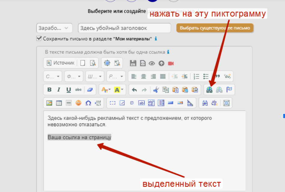
Task: Click highlighted text Ваша ссылка на страницу
Action: [79, 138]
